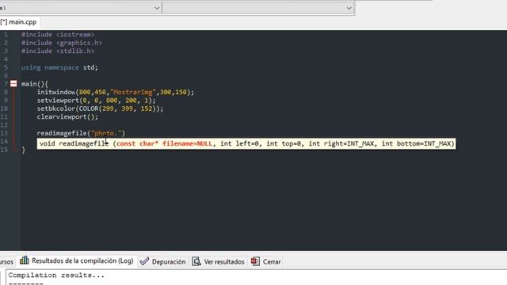Screen dimensions: 507x285
Task: Open the Ver resultados tab
Action: pos(218,261)
